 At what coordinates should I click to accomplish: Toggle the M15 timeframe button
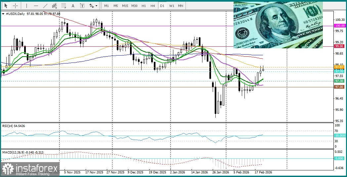tap(125, 6)
